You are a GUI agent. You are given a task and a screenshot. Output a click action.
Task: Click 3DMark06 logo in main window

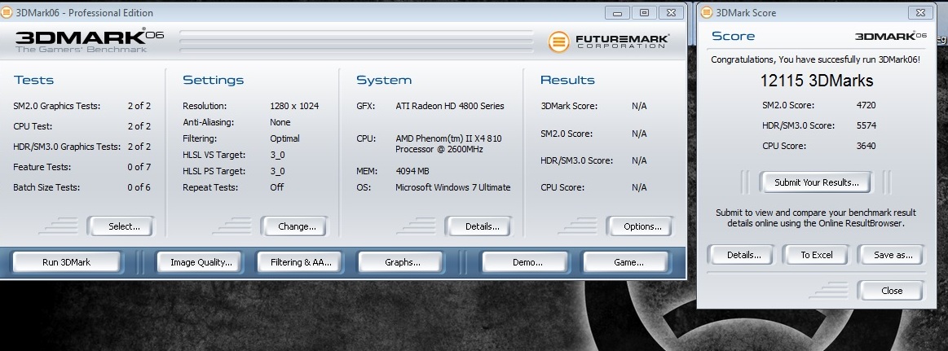pos(90,41)
